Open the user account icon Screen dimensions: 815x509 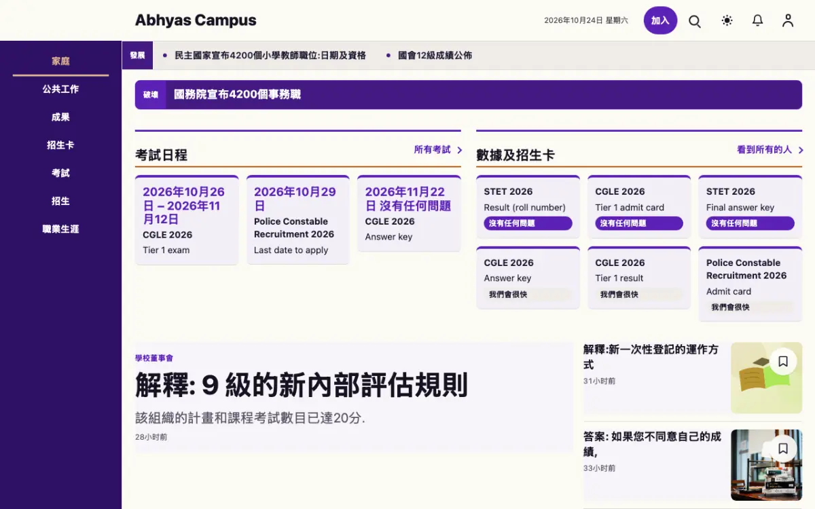[788, 20]
